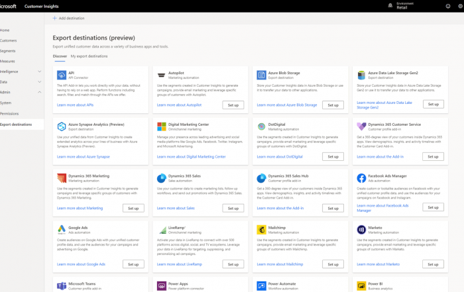Screen dimensions: 464x292
Task: Open Learn more about Marketo link
Action: click(378, 264)
